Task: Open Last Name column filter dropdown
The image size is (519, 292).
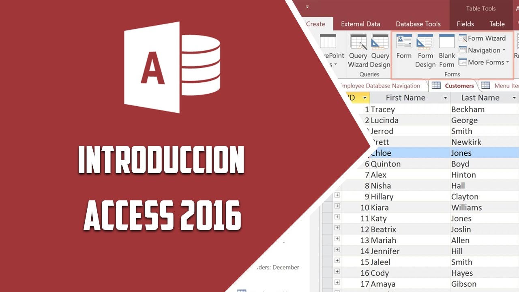Action: click(514, 98)
